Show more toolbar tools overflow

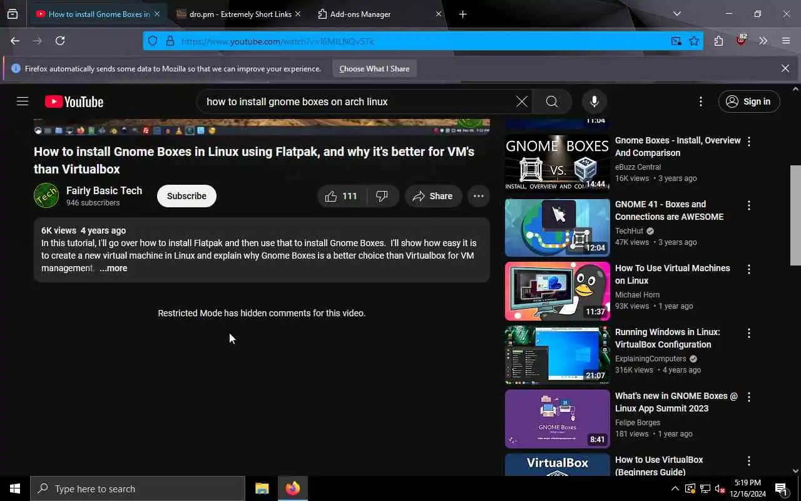click(x=763, y=41)
